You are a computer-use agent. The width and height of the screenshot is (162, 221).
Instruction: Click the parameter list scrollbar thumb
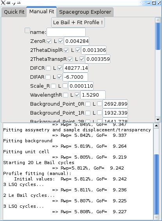click(158, 36)
